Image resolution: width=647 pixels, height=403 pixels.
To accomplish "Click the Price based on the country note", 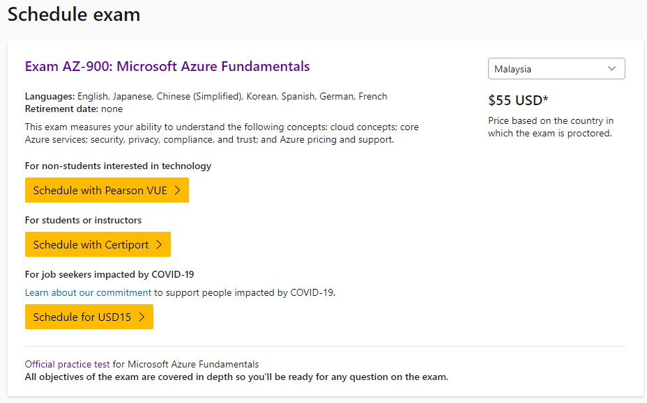I will [551, 127].
